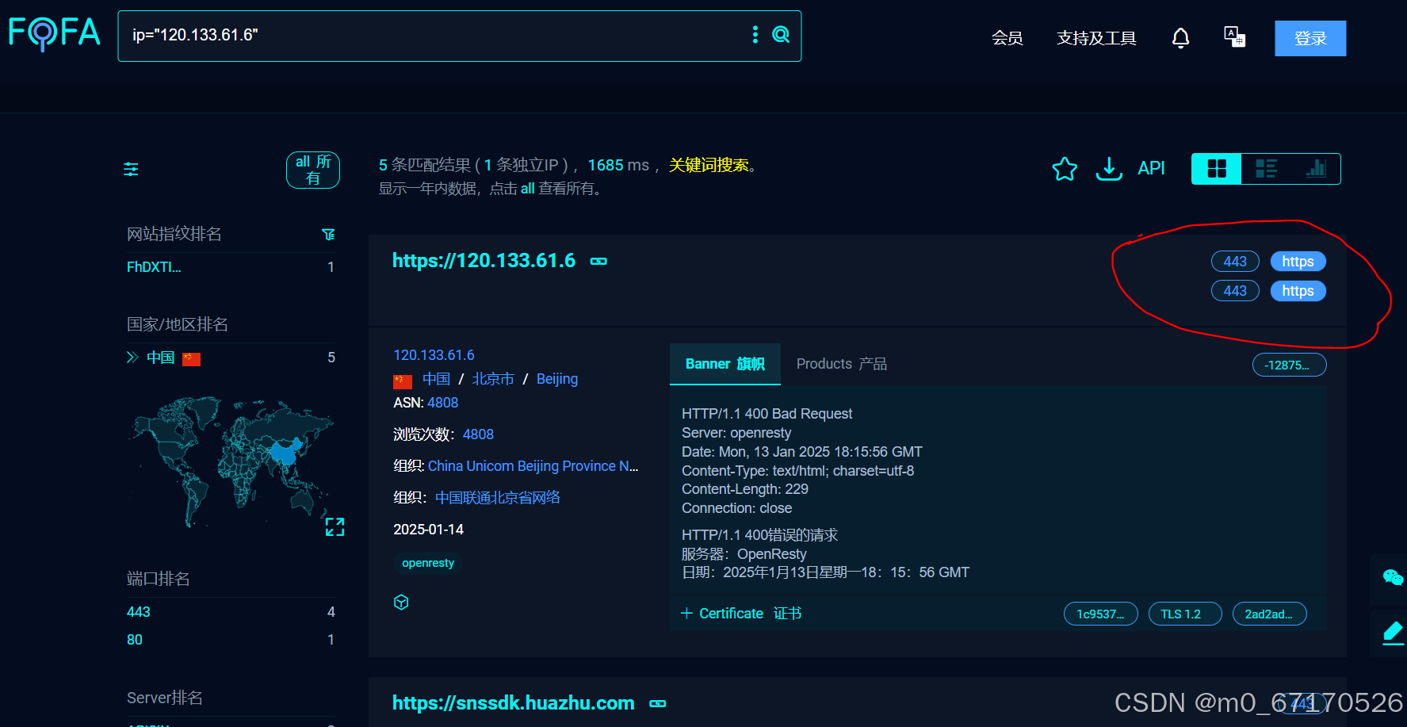Open link icon beside snssdk.huazhu.com
The image size is (1407, 727).
coord(658,703)
